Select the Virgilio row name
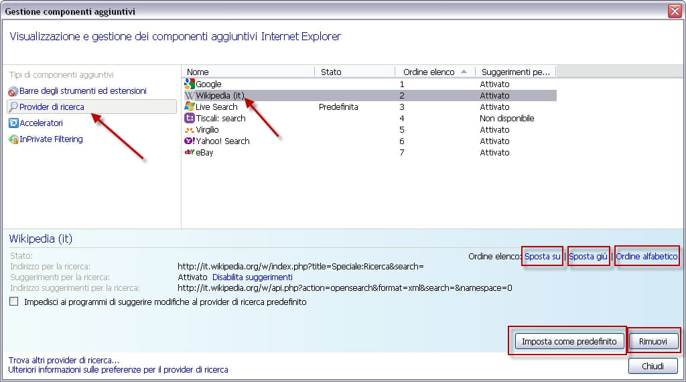 (207, 129)
